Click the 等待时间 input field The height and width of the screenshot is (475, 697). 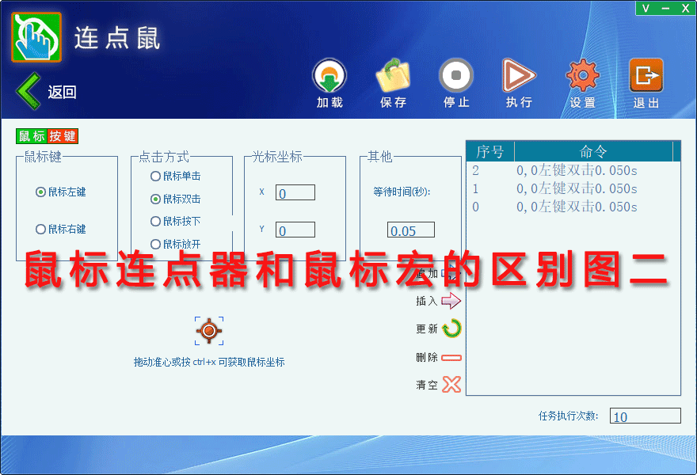point(411,230)
